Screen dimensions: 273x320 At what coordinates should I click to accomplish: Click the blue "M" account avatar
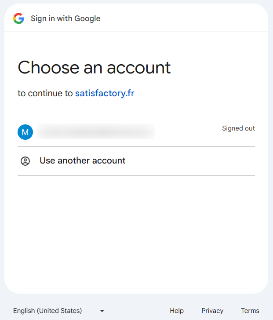(x=25, y=132)
